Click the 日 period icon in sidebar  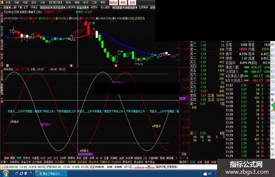click(x=272, y=155)
